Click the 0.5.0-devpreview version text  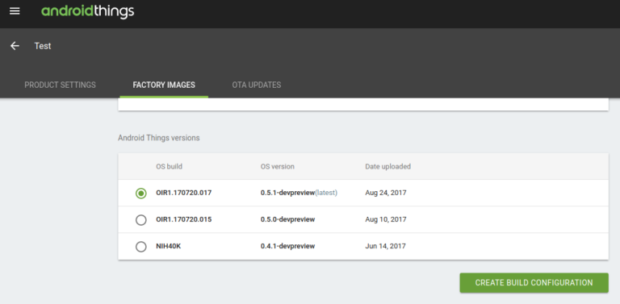[287, 219]
